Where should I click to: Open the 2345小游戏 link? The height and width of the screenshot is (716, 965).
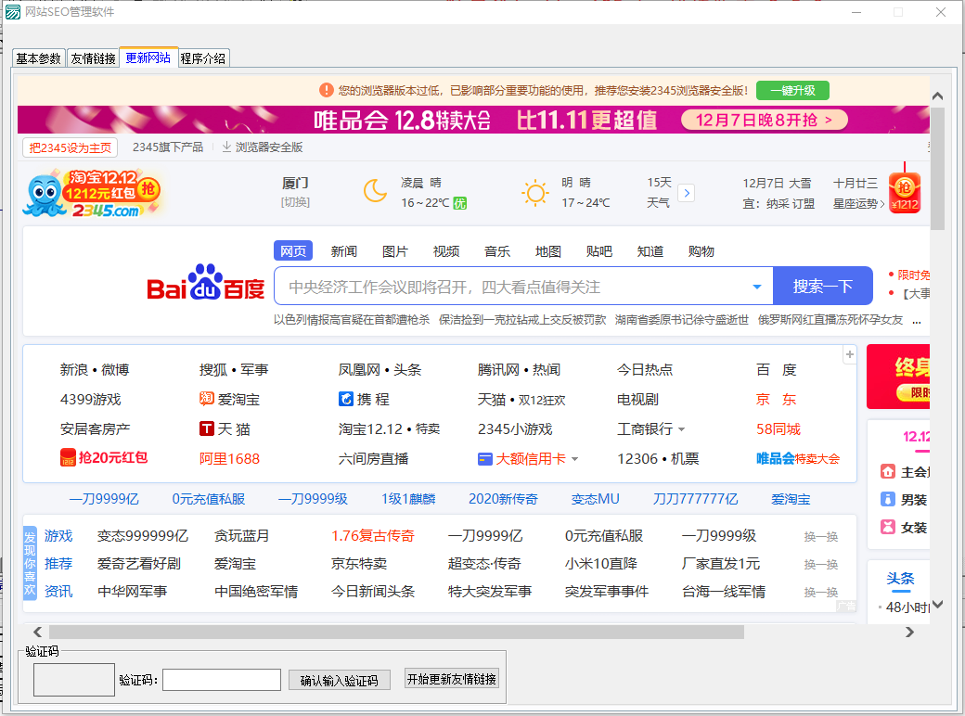[x=515, y=428]
